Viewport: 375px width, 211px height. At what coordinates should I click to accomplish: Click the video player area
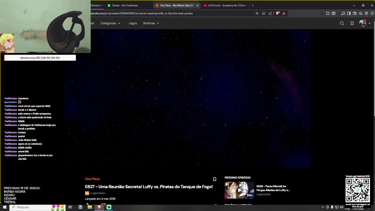pos(187,98)
